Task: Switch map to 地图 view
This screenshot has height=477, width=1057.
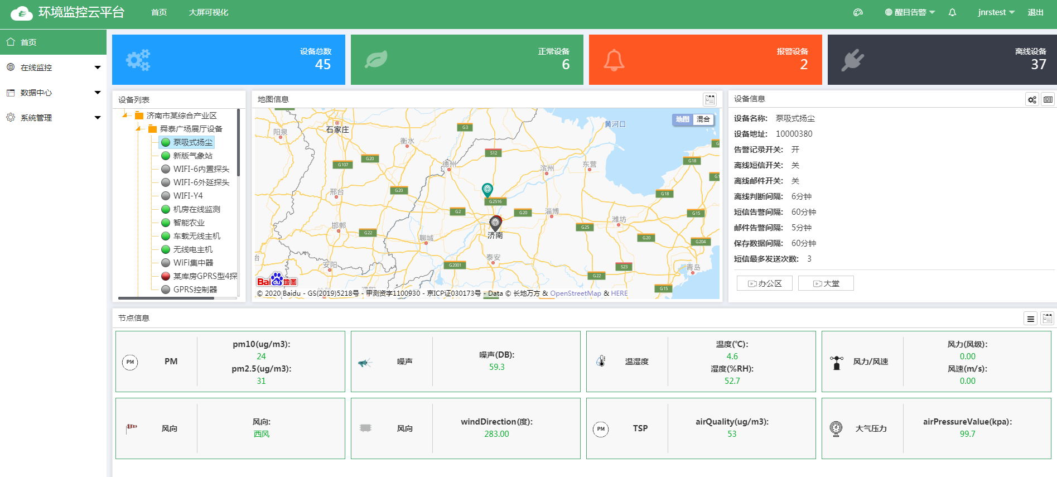Action: (x=682, y=119)
